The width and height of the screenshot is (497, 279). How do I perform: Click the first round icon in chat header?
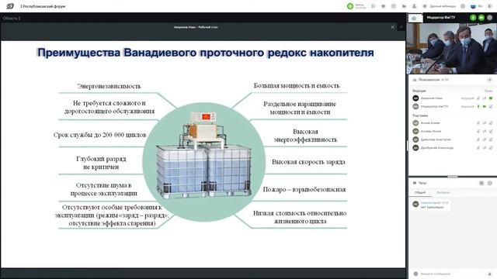point(481,183)
